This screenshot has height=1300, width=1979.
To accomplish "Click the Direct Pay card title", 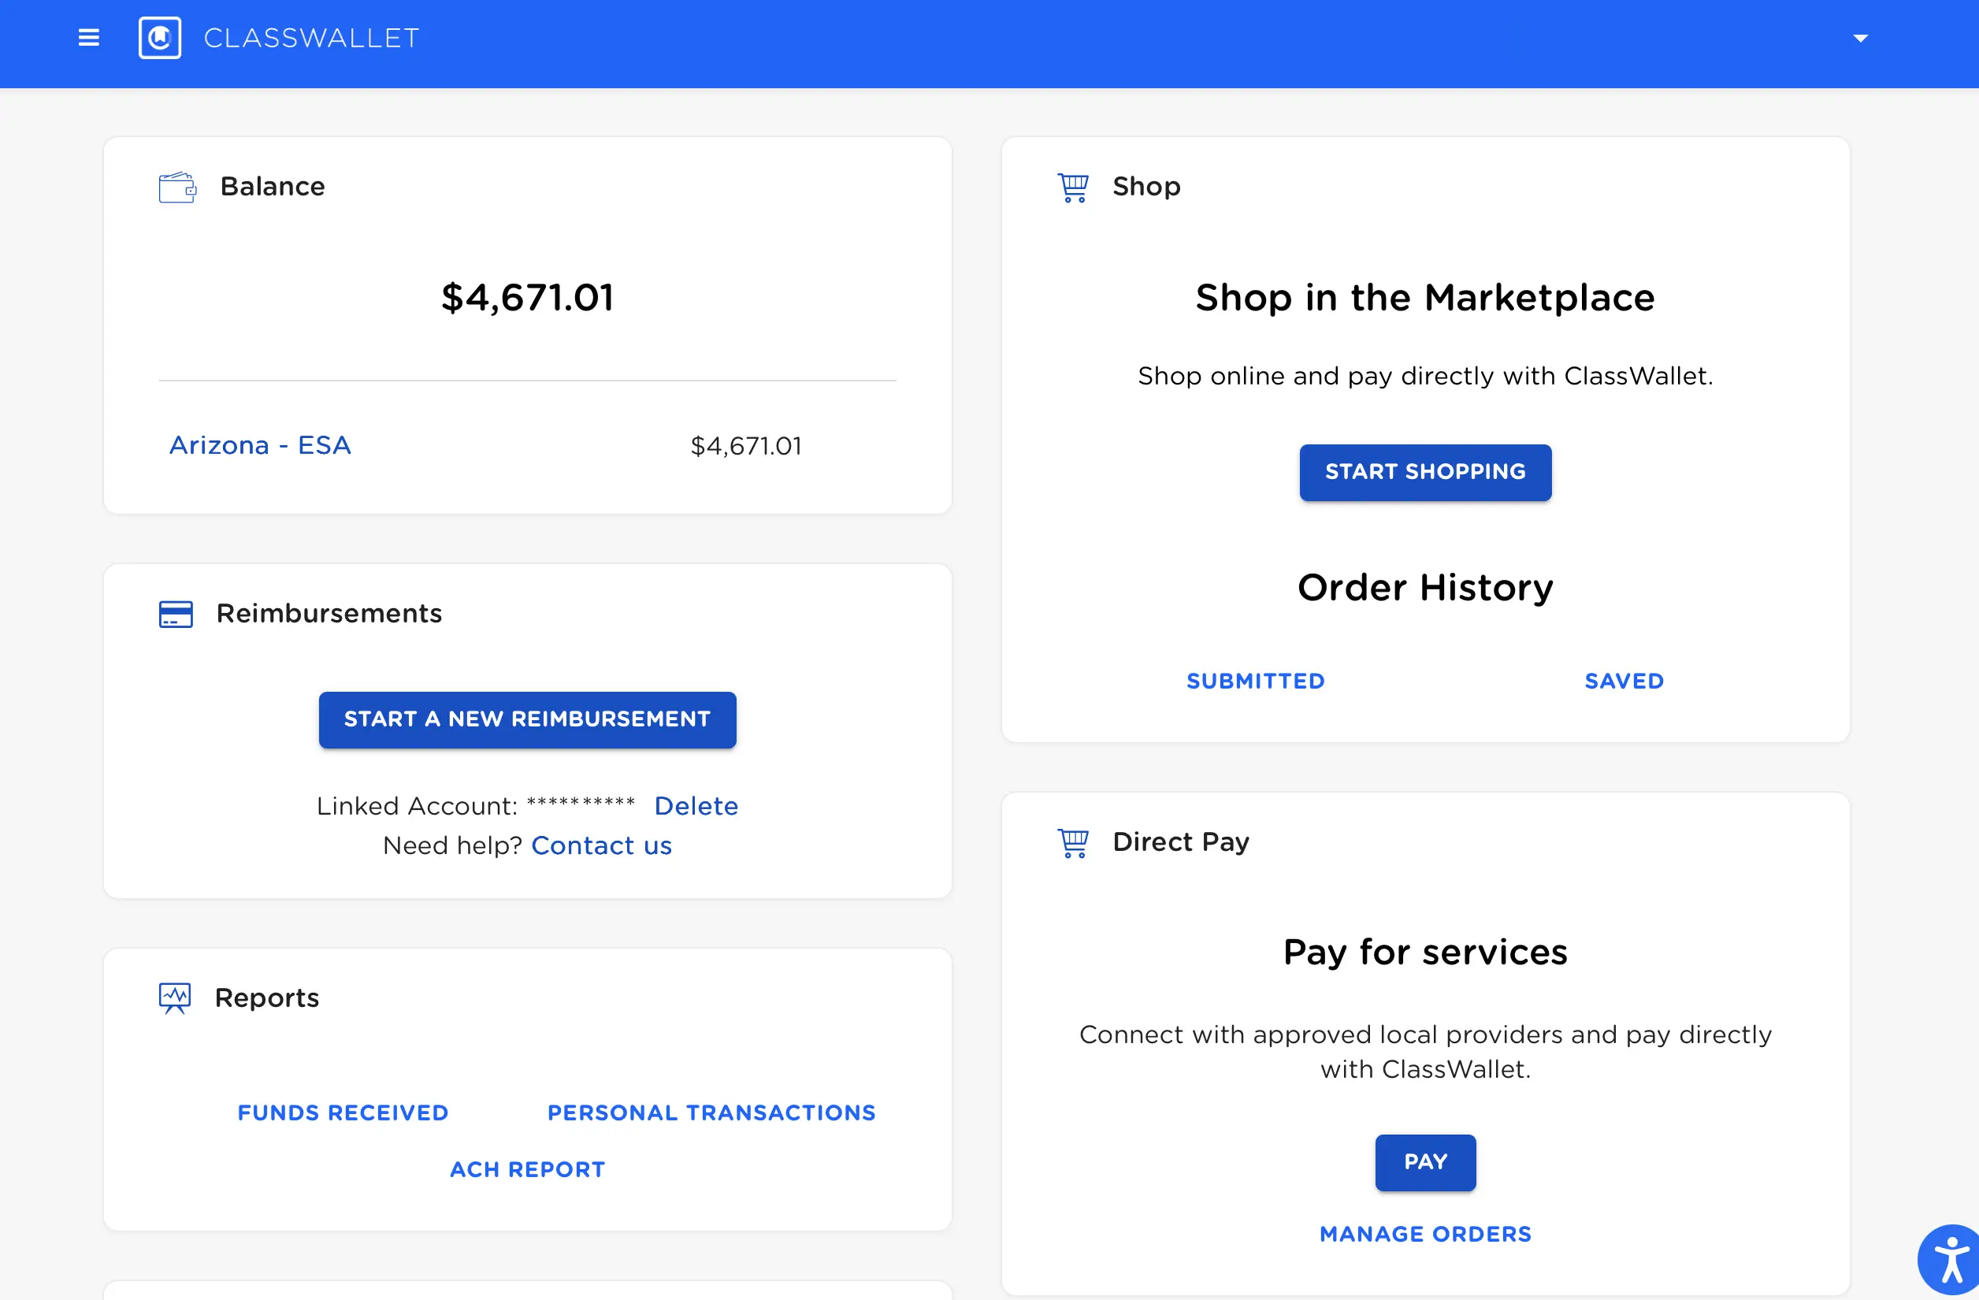I will [1181, 842].
